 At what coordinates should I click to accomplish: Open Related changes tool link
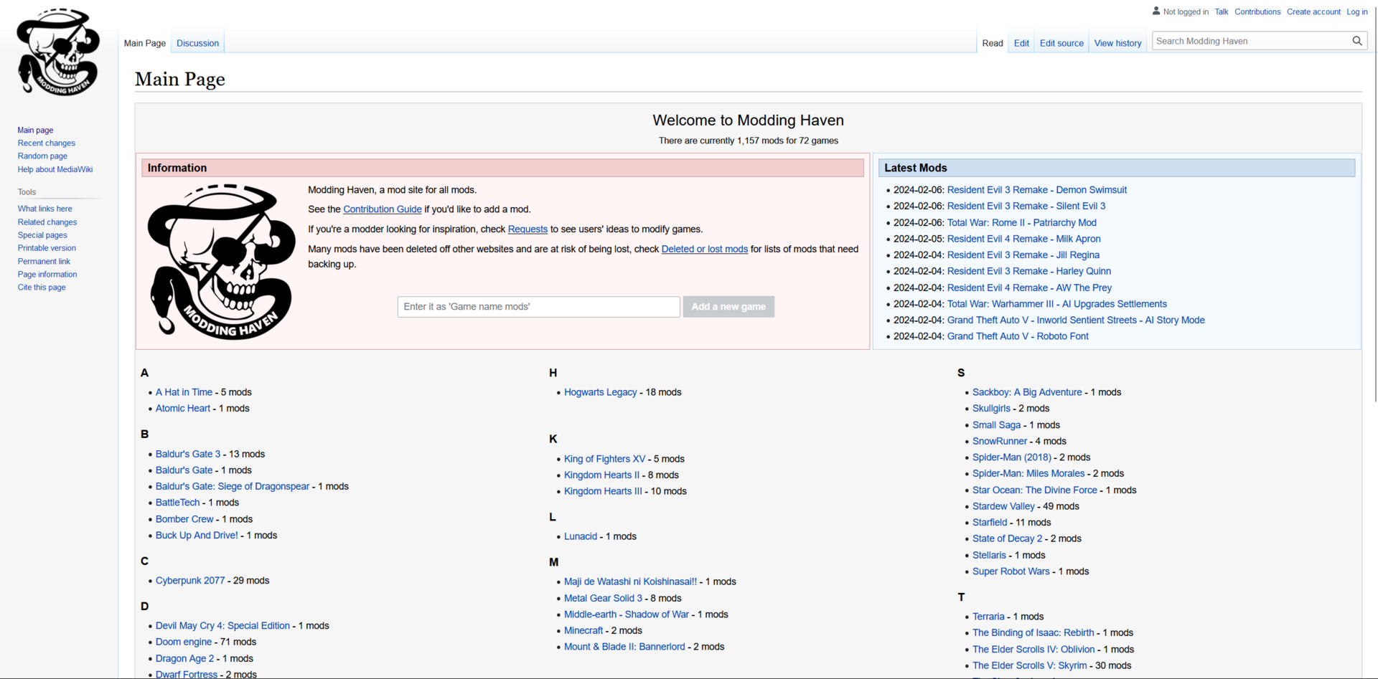coord(47,222)
